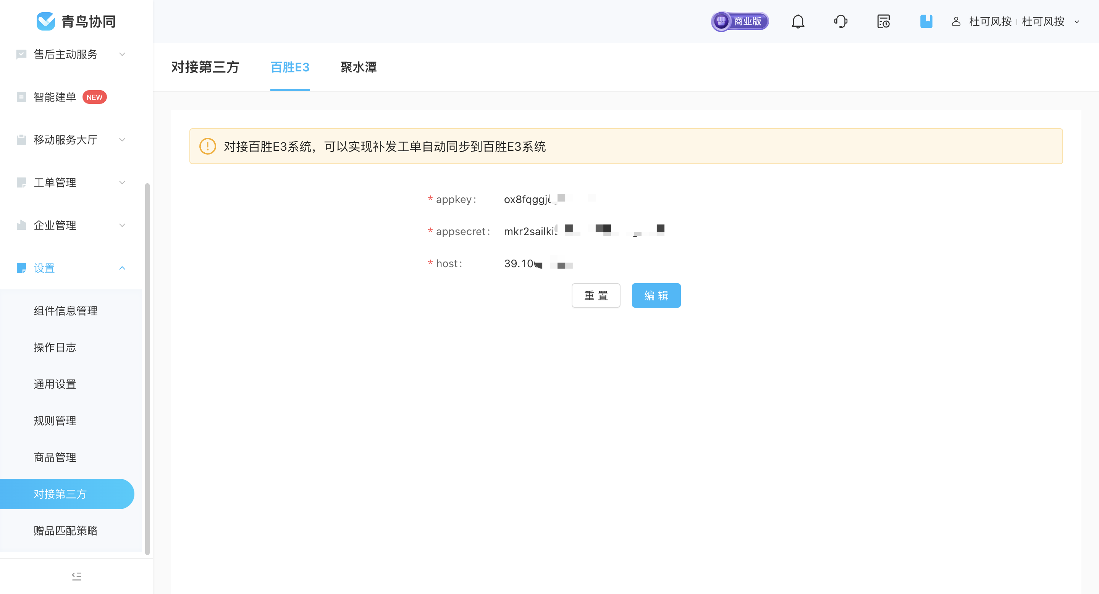Image resolution: width=1099 pixels, height=594 pixels.
Task: Click the host field label
Action: pyautogui.click(x=448, y=263)
